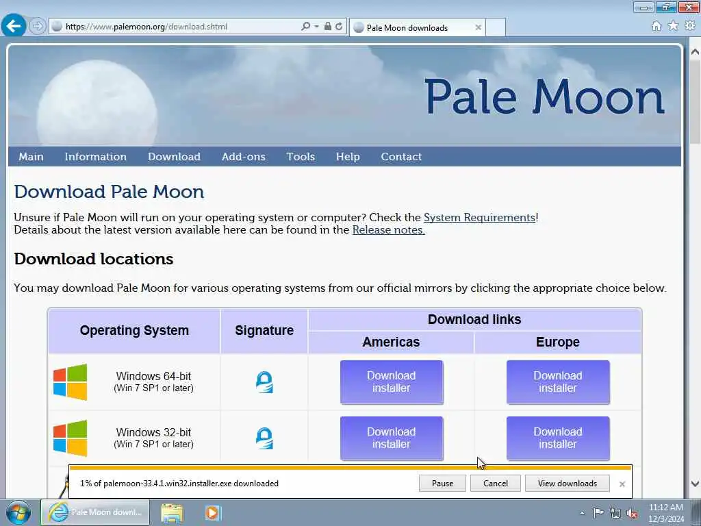Click the Windows 32-bit logo
Screen dimensions: 701x526
pos(71,438)
